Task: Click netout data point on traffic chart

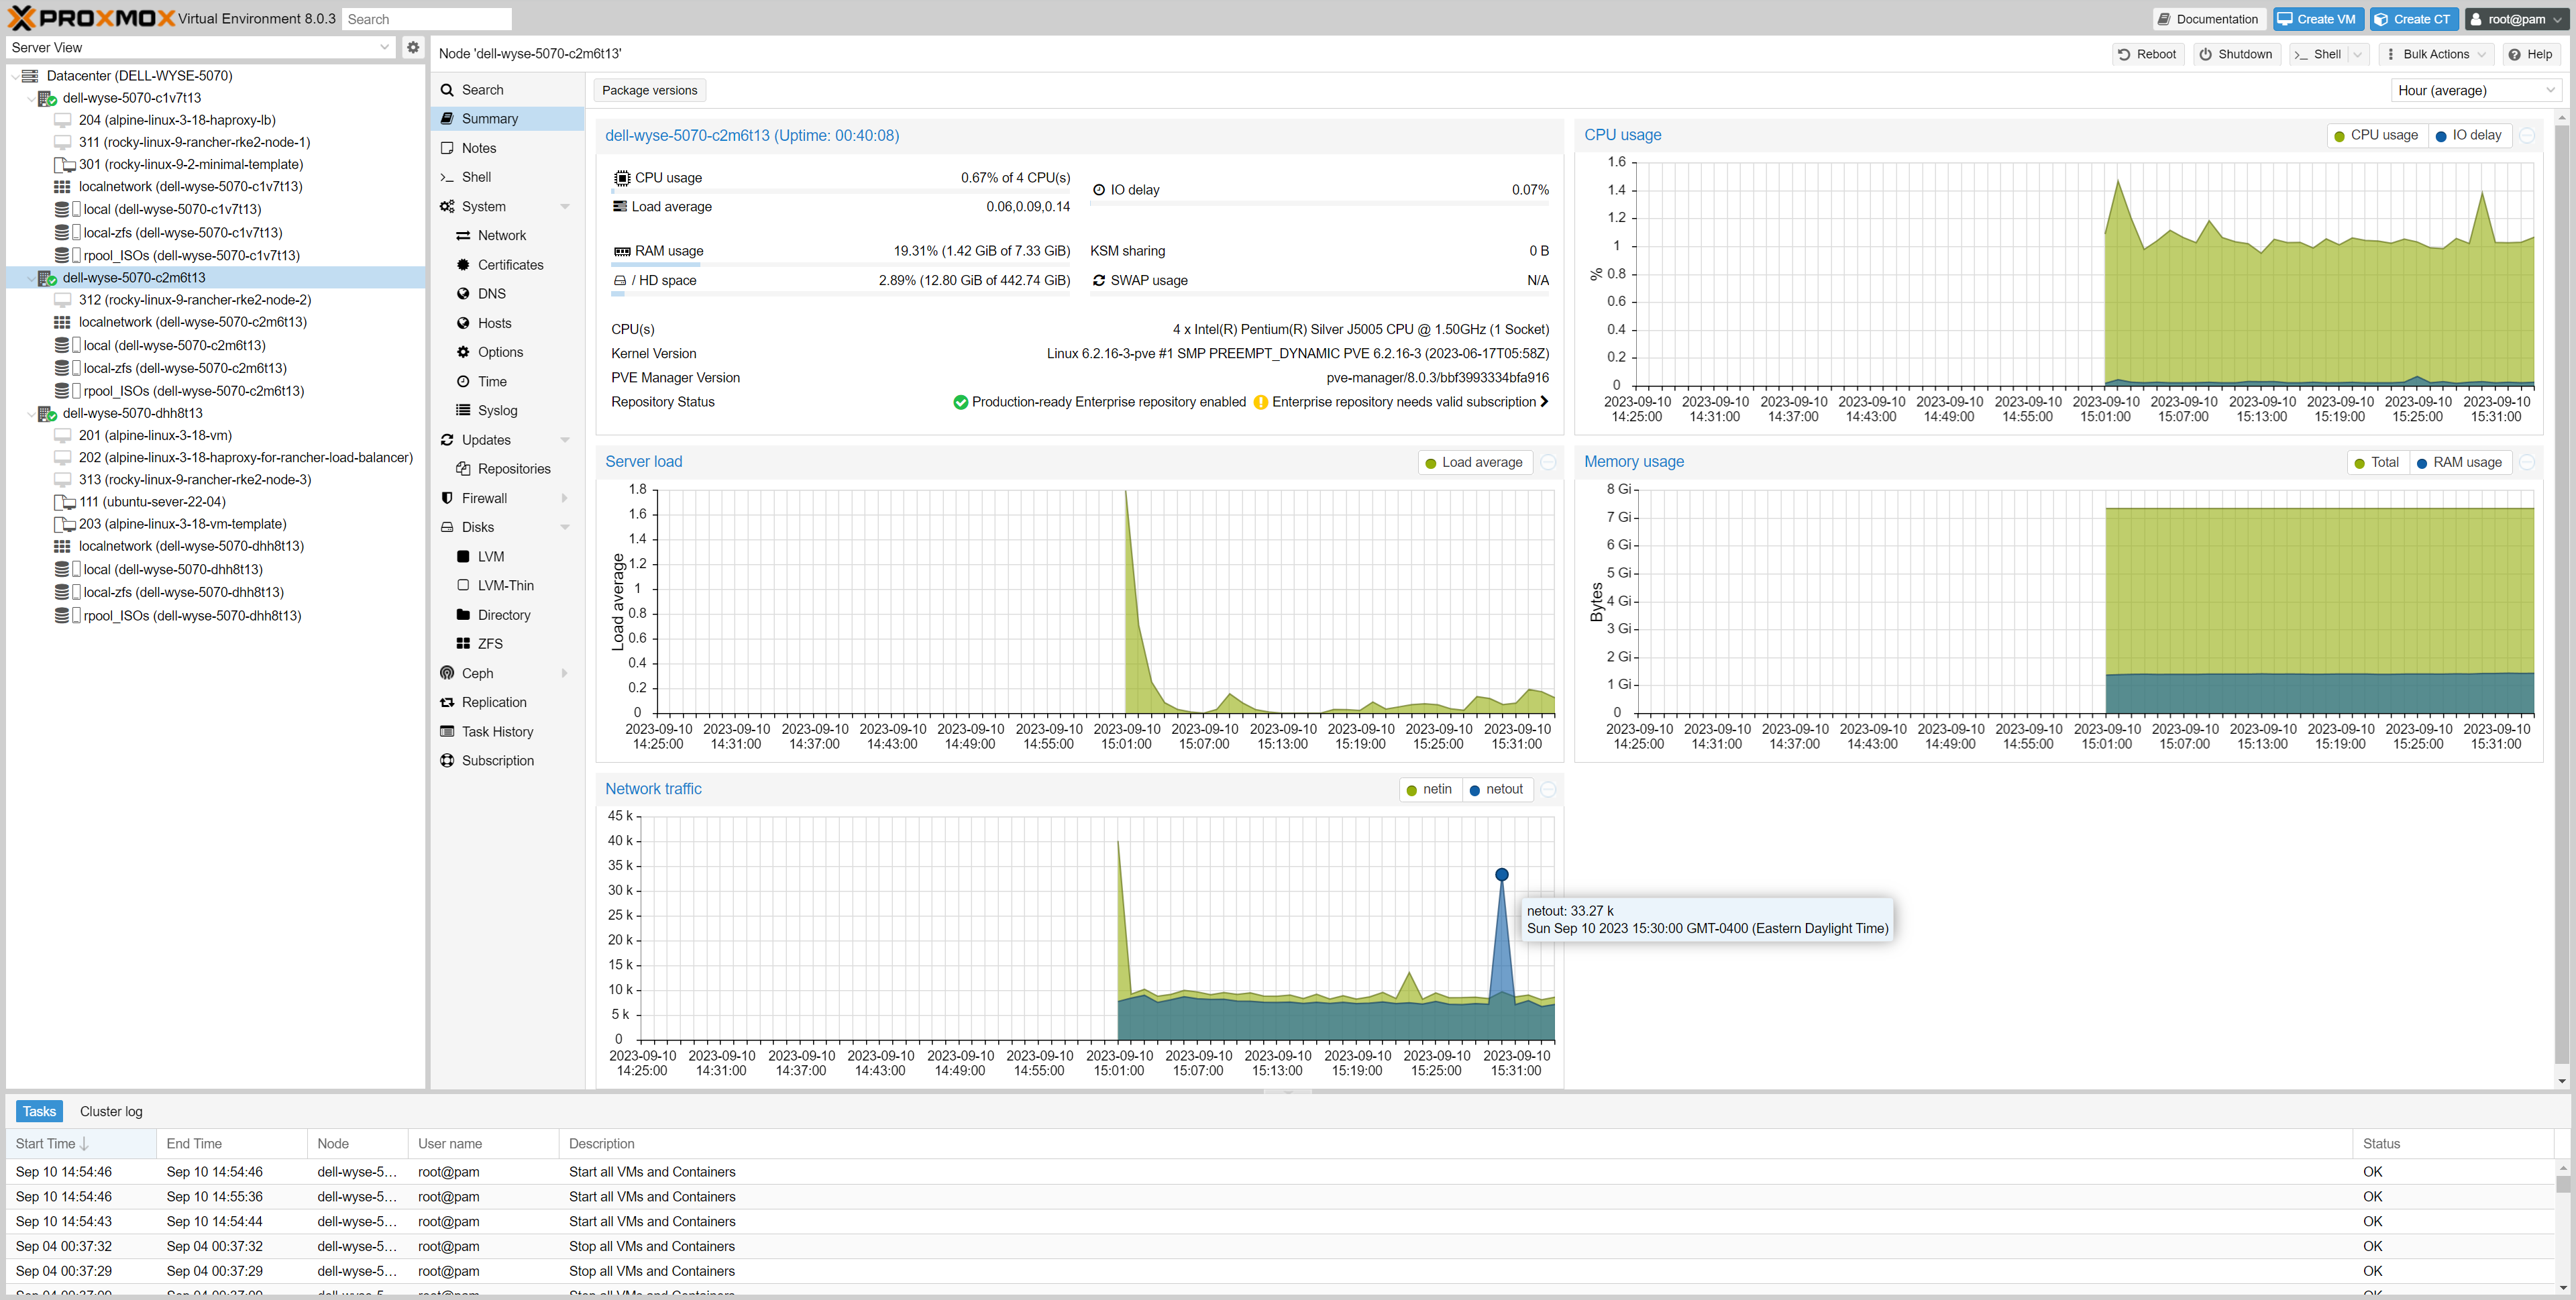Action: 1501,875
